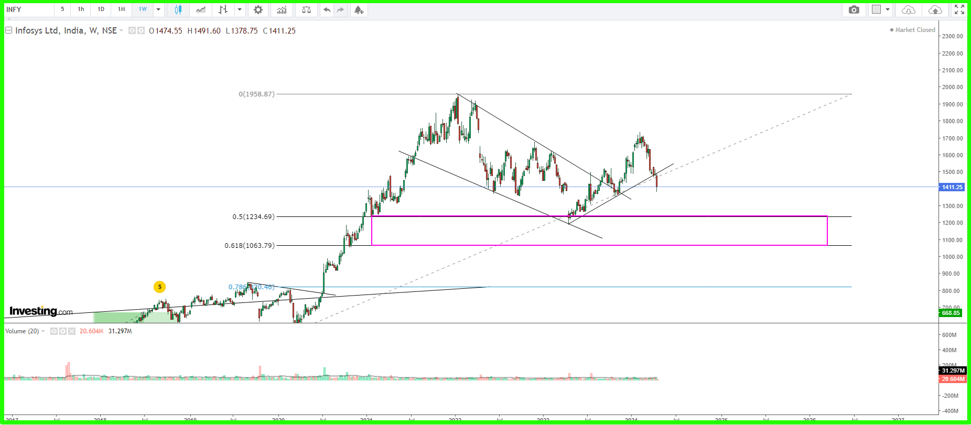Click the 0(1958.87) Fibonacci level label

click(256, 94)
